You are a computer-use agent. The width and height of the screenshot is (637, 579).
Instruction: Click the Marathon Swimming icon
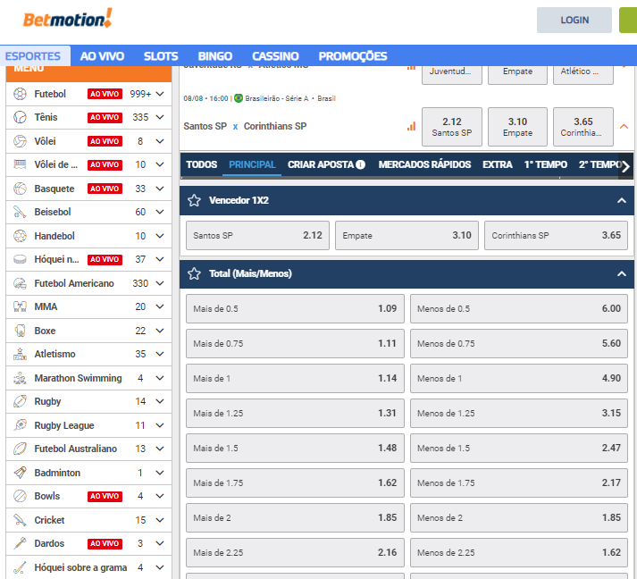pyautogui.click(x=20, y=378)
